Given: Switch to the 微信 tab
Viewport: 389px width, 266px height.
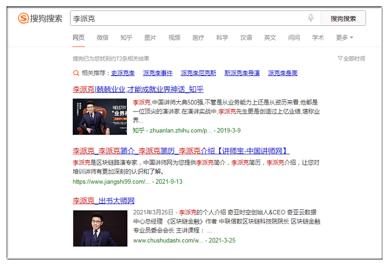Looking at the screenshot, I should (103, 38).
